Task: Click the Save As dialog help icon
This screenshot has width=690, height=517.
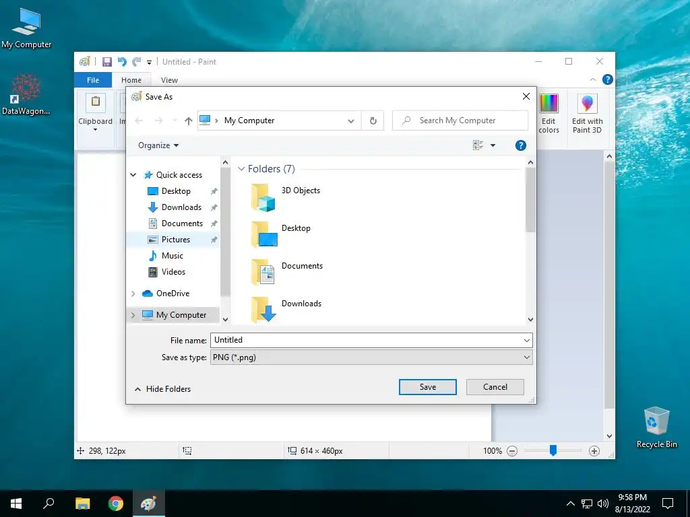Action: point(521,145)
